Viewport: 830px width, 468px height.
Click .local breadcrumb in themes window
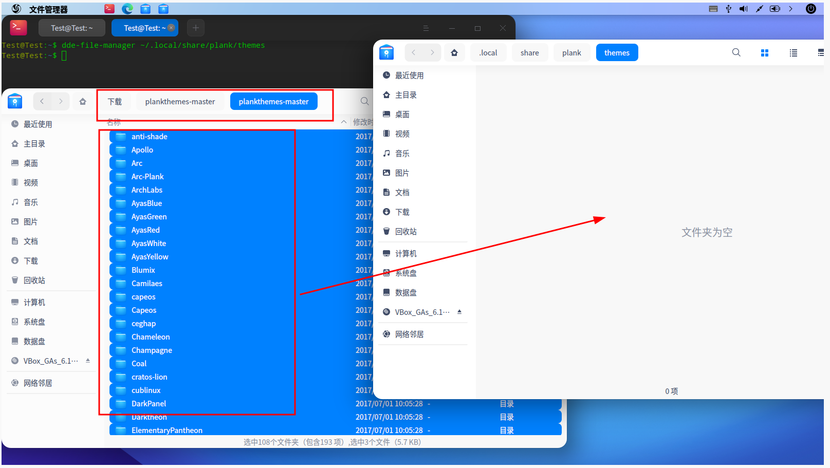[488, 52]
